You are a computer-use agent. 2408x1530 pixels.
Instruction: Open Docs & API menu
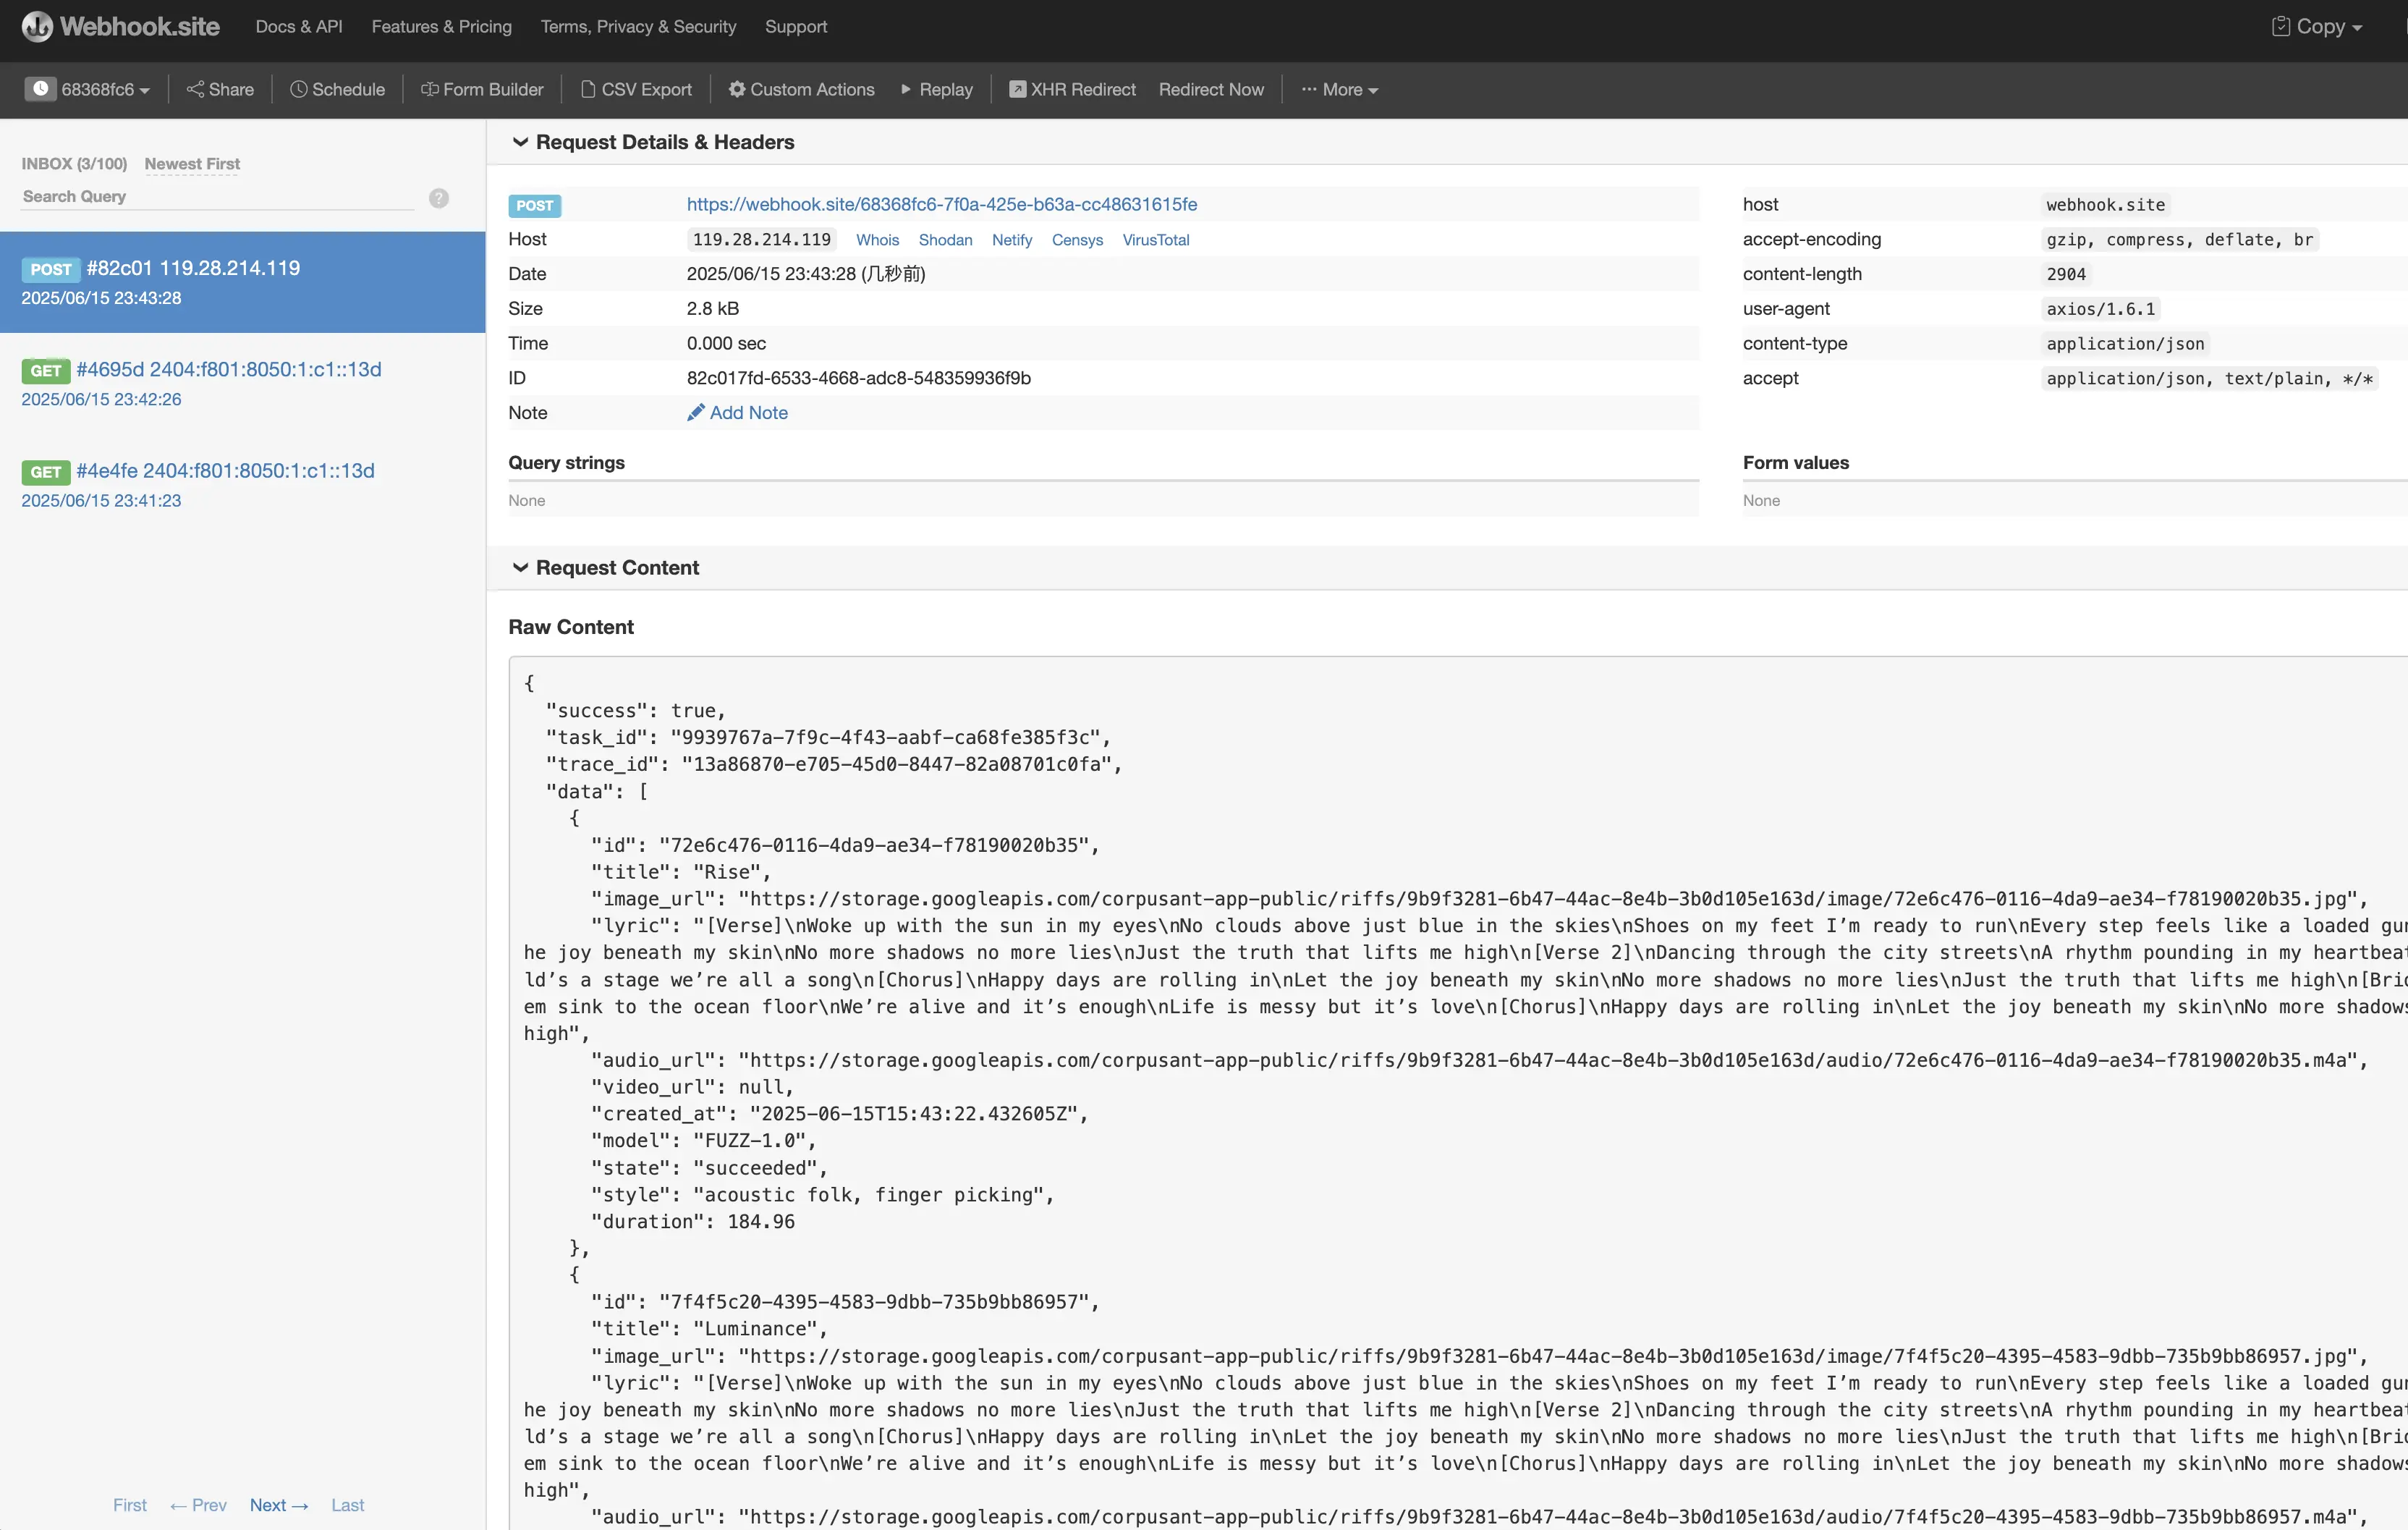(x=298, y=27)
